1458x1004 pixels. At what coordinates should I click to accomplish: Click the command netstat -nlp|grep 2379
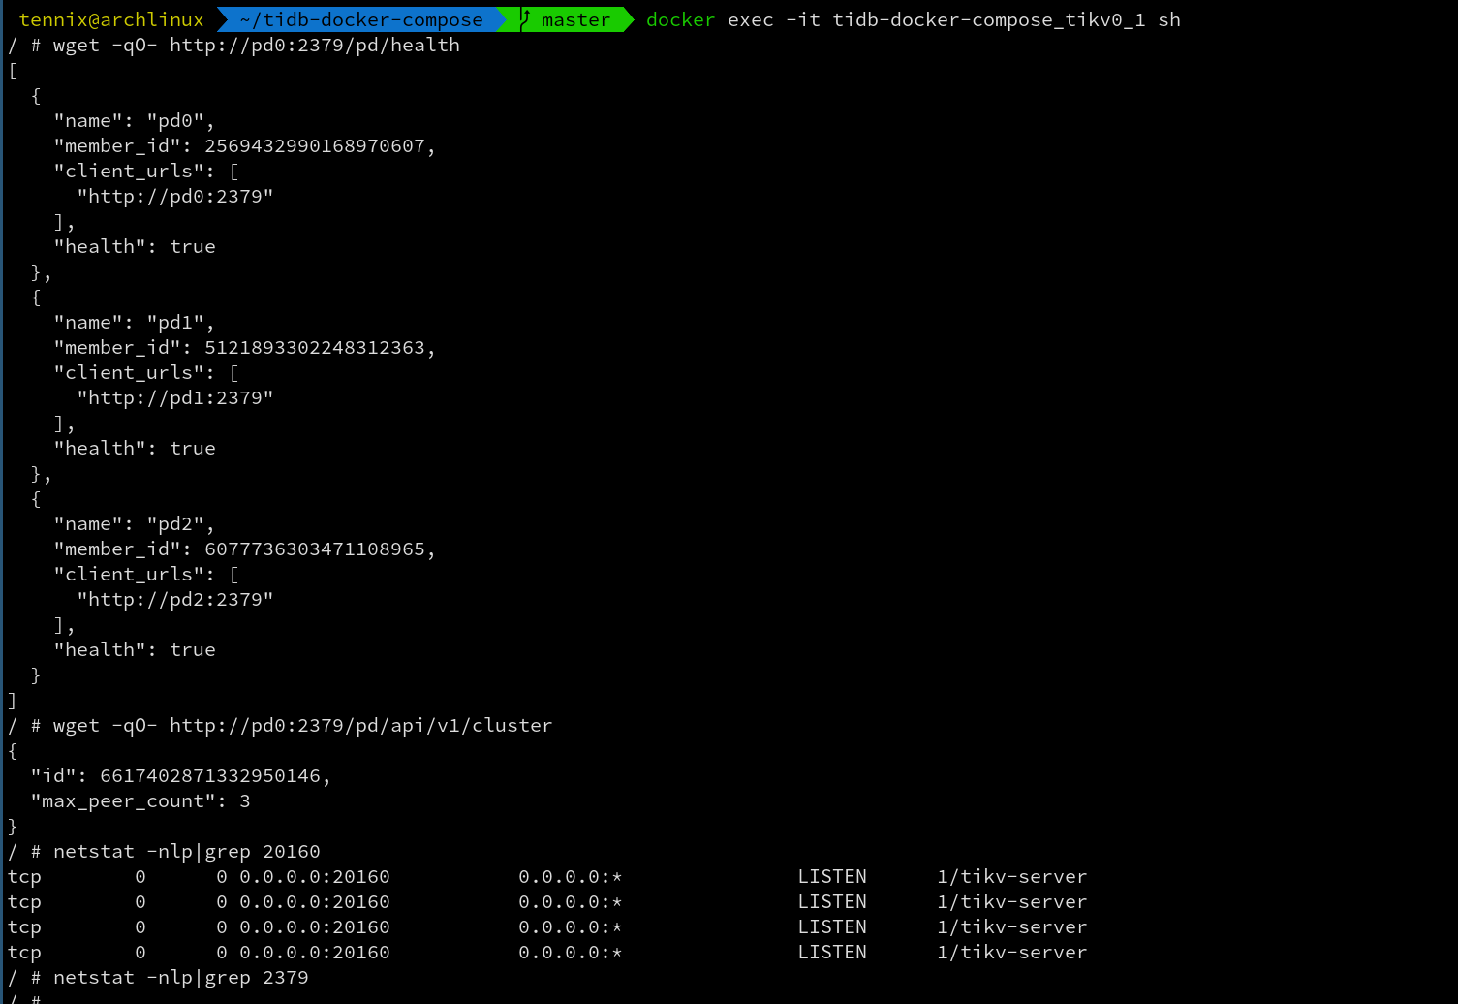coord(181,977)
